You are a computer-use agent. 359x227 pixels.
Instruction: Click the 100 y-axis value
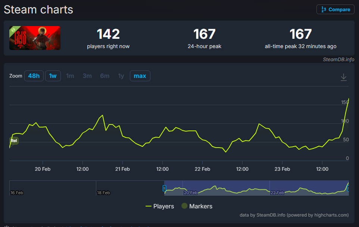click(345, 121)
